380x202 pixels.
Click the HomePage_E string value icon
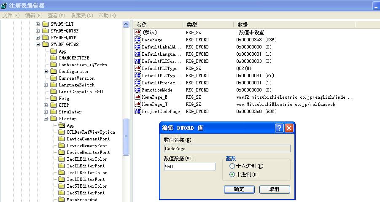click(138, 97)
